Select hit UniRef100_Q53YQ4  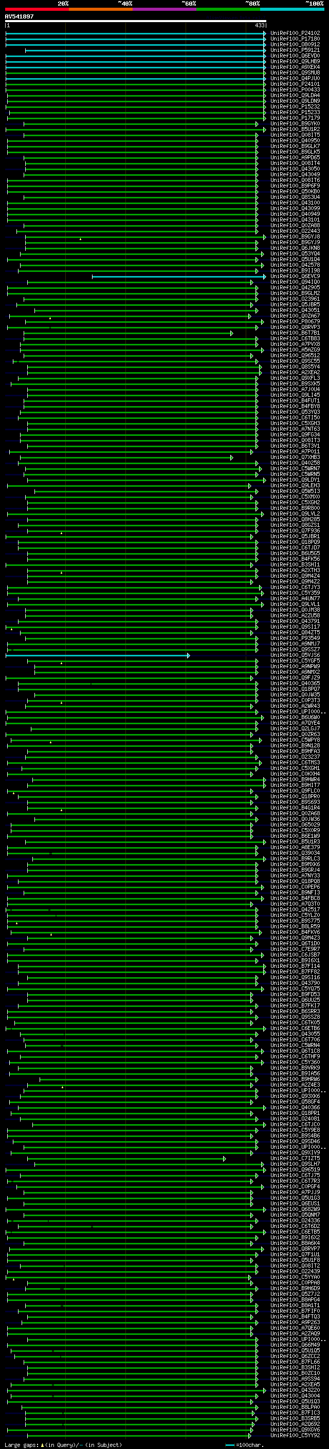click(295, 254)
